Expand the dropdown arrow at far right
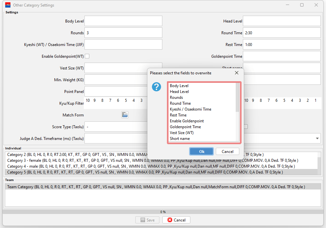 (318, 138)
